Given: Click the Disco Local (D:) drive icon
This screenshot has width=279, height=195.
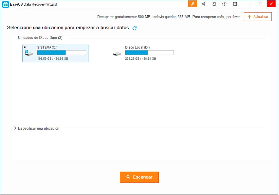Looking at the screenshot, I should [117, 54].
